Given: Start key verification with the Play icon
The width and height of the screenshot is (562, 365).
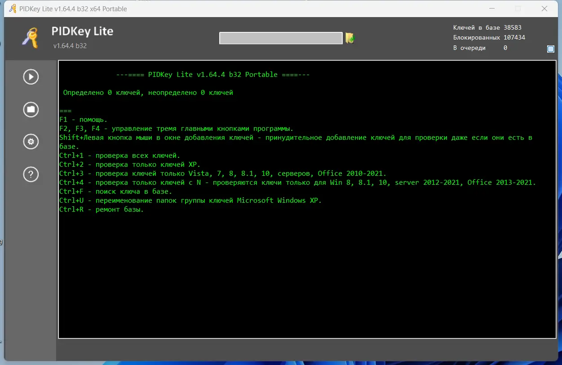Looking at the screenshot, I should click(31, 77).
